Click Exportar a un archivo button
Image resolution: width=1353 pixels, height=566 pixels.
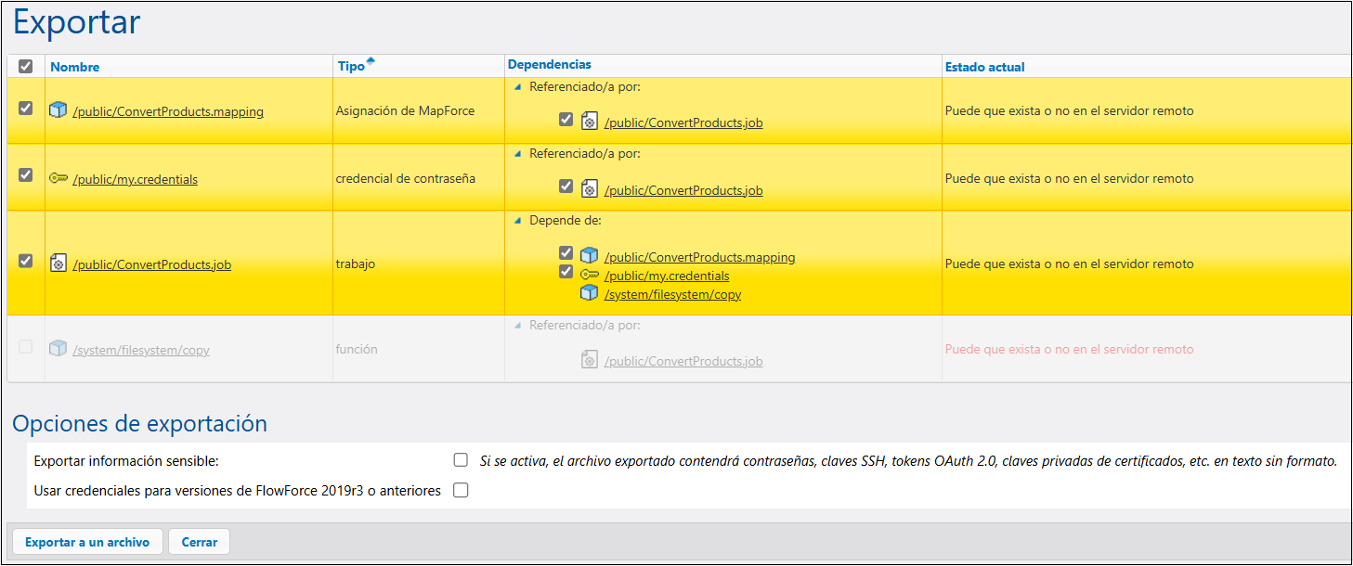pos(86,542)
